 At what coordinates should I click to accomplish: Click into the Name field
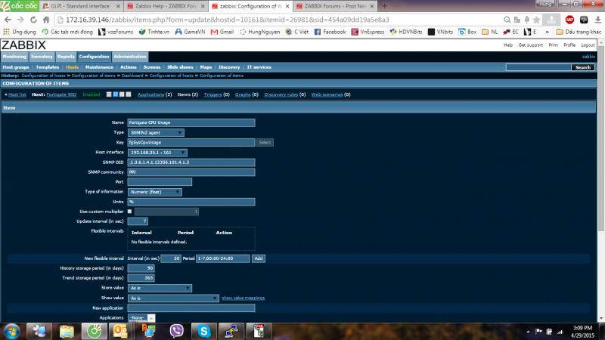click(191, 122)
